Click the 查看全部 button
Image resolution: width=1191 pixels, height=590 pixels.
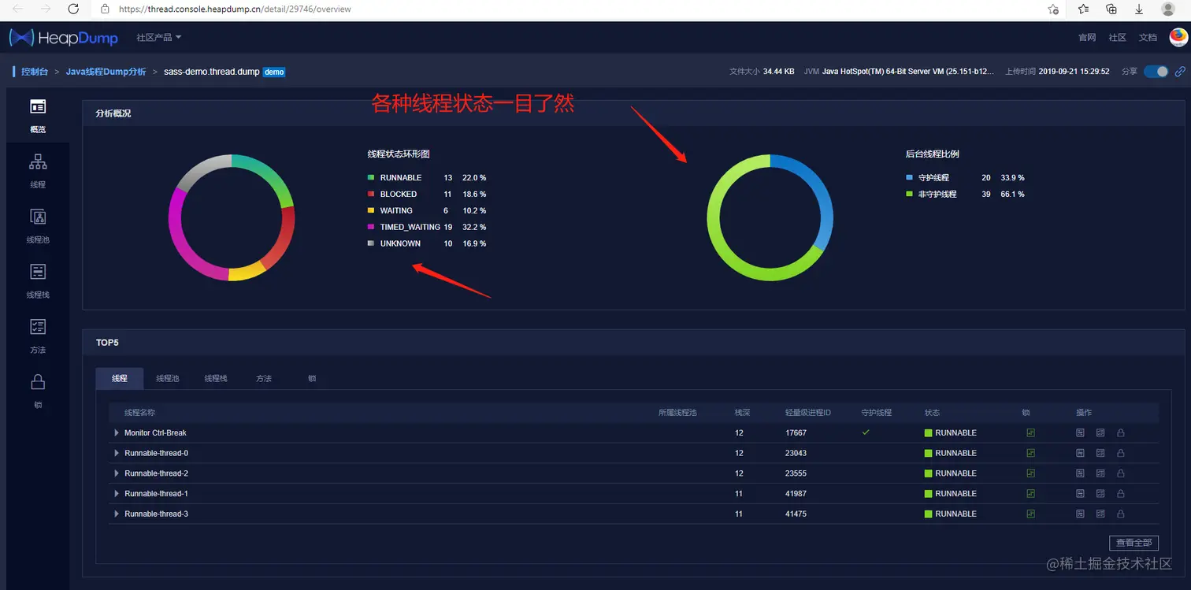point(1133,543)
